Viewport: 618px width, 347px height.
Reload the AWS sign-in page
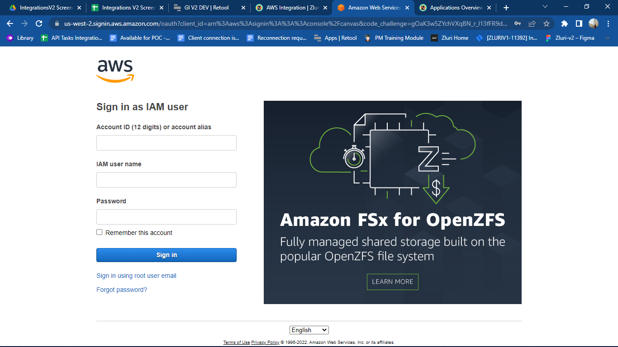(39, 23)
